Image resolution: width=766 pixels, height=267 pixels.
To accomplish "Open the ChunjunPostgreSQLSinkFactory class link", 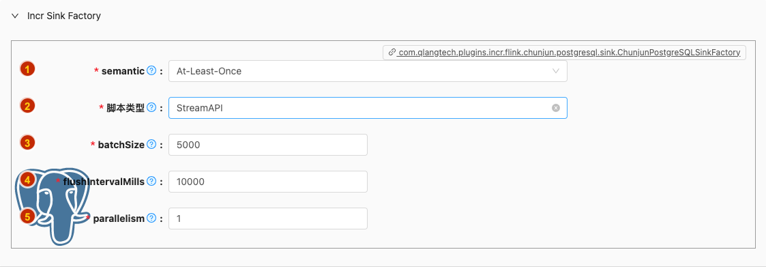I will (568, 53).
